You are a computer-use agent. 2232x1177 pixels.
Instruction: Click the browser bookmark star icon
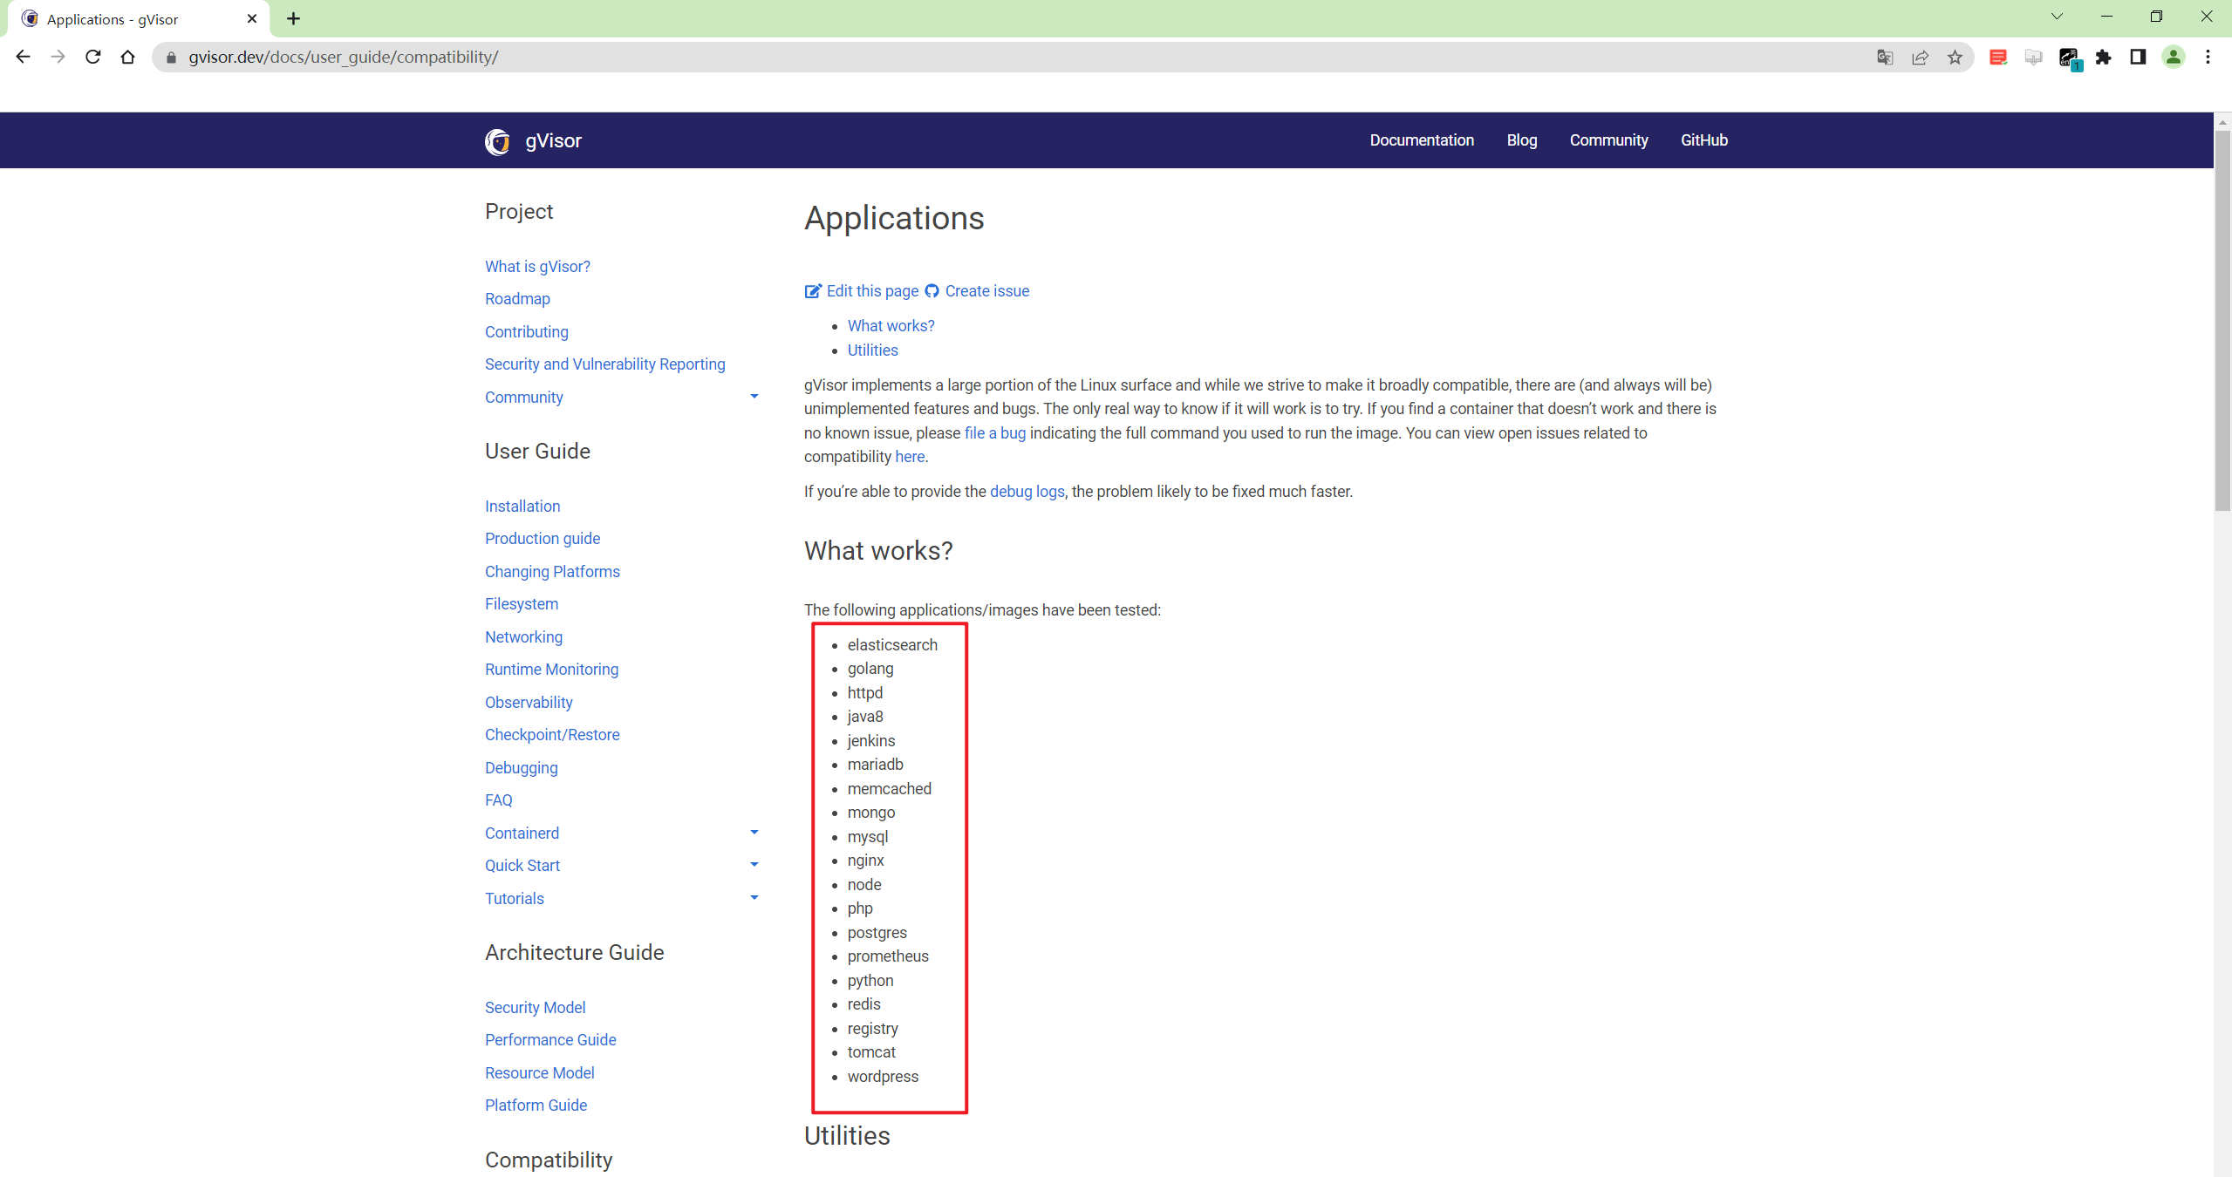tap(1956, 58)
